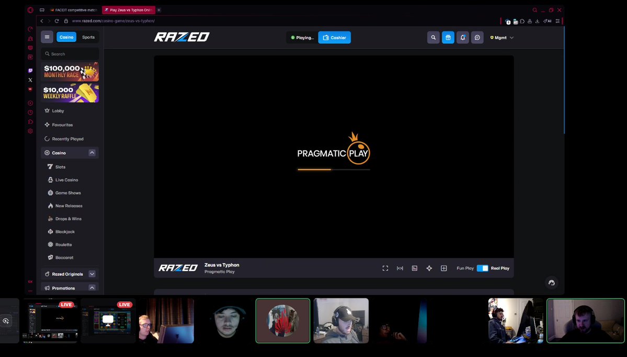Click the browser address bar URL

tap(113, 21)
